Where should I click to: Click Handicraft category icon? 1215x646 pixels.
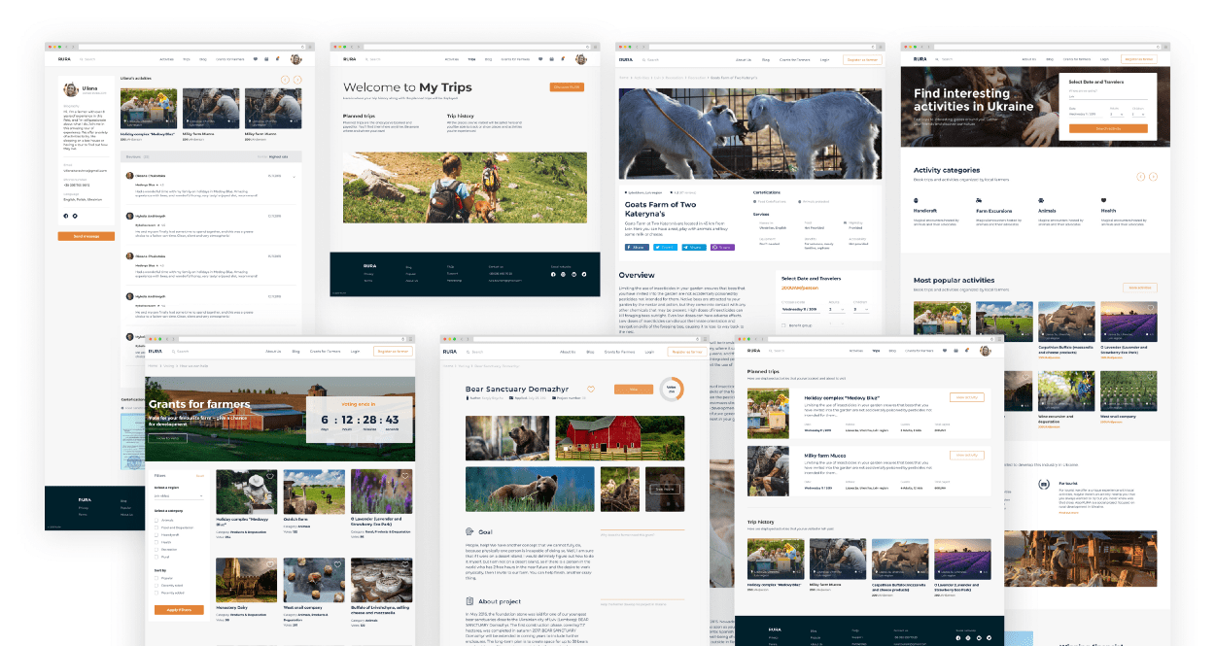click(x=917, y=200)
